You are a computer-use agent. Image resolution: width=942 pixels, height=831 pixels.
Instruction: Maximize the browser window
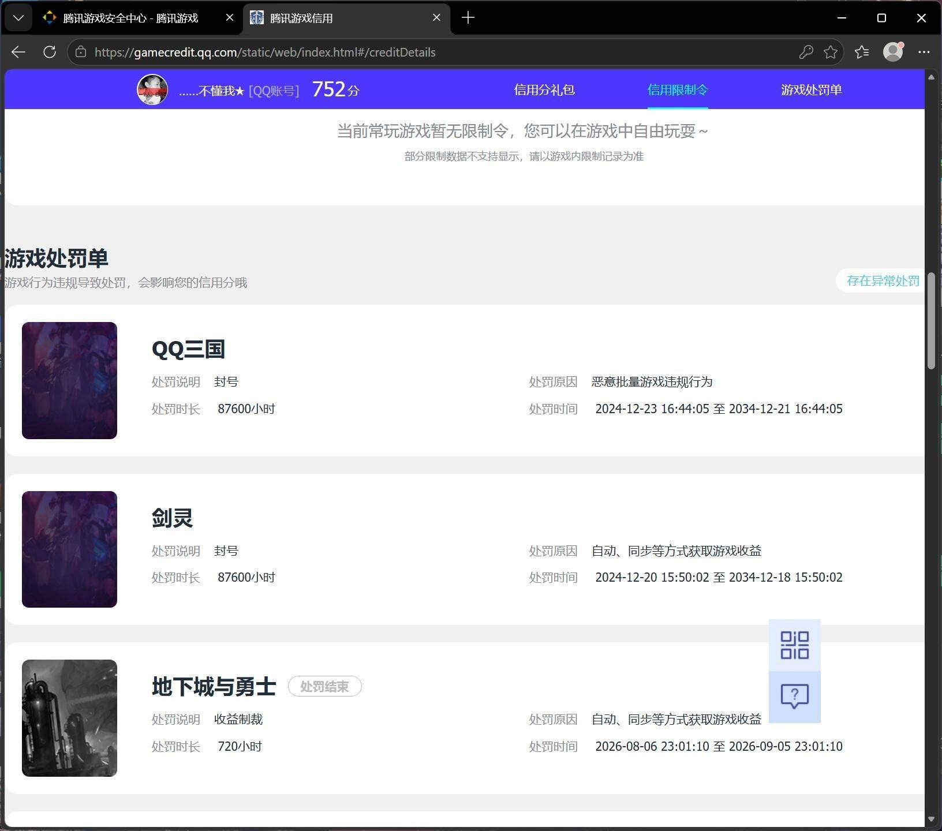pos(881,18)
